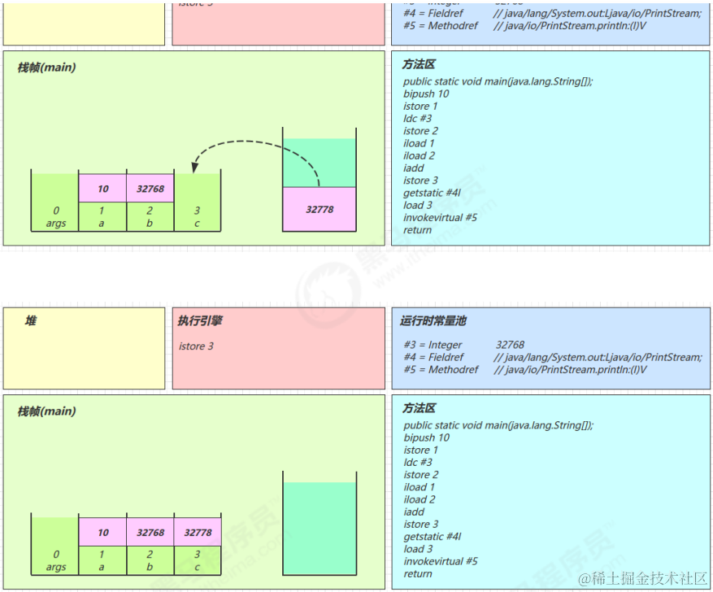Select 'iload 1' in upper method area
The width and height of the screenshot is (713, 592).
tap(419, 143)
